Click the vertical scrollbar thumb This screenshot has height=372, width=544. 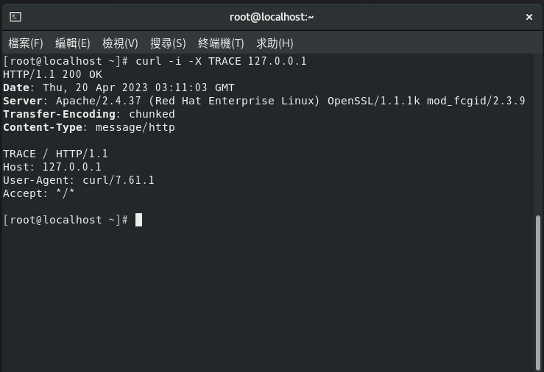538,293
